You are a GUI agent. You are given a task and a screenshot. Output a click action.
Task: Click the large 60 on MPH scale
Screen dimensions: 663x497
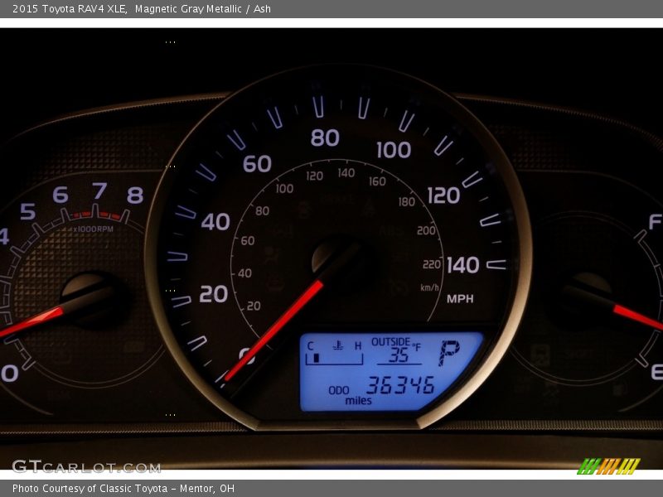[x=257, y=163]
